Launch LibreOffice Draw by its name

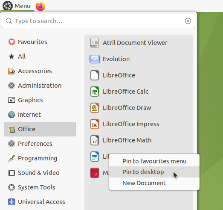coord(127,108)
